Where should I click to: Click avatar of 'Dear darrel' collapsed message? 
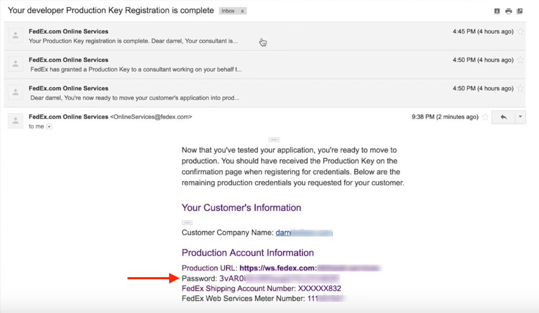coord(15,93)
